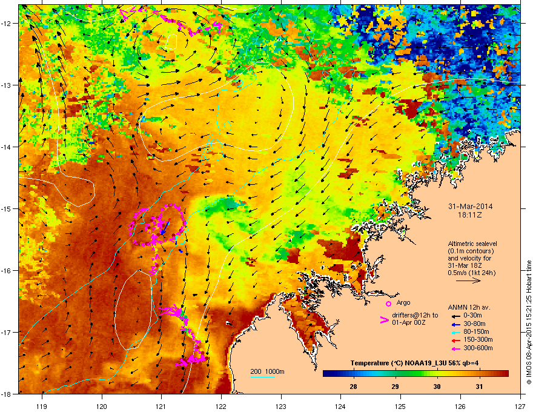Click the black 0-30m legend arrow

pos(455,316)
